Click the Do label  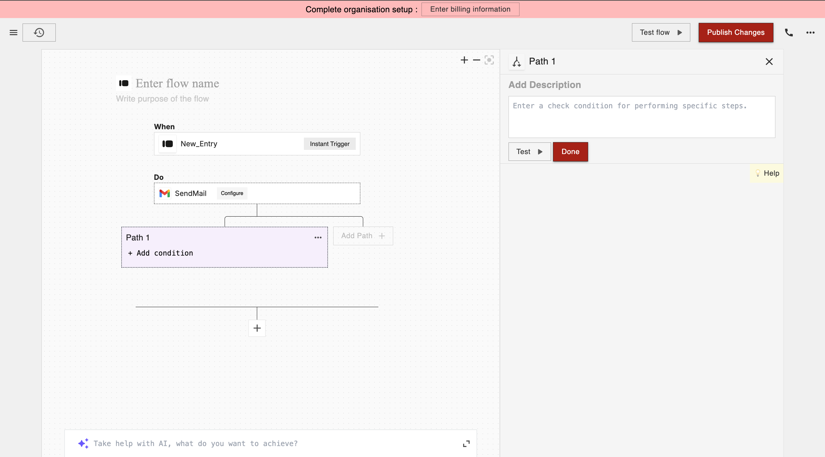[x=159, y=177]
